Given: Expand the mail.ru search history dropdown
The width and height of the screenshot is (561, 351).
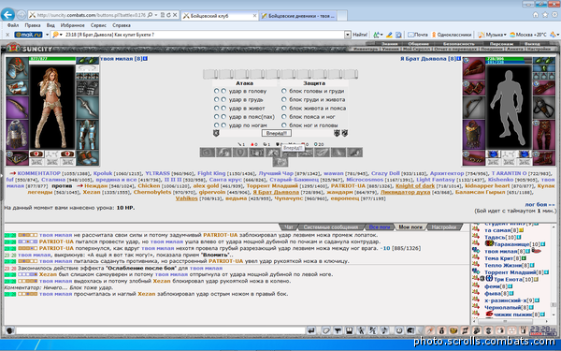Looking at the screenshot, I should (348, 35).
